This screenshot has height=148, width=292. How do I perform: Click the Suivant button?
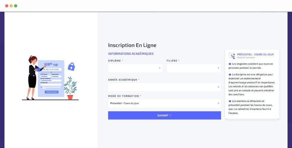tap(165, 115)
